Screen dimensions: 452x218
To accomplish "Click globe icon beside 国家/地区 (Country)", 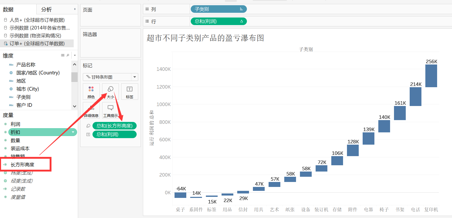I will click(11, 73).
